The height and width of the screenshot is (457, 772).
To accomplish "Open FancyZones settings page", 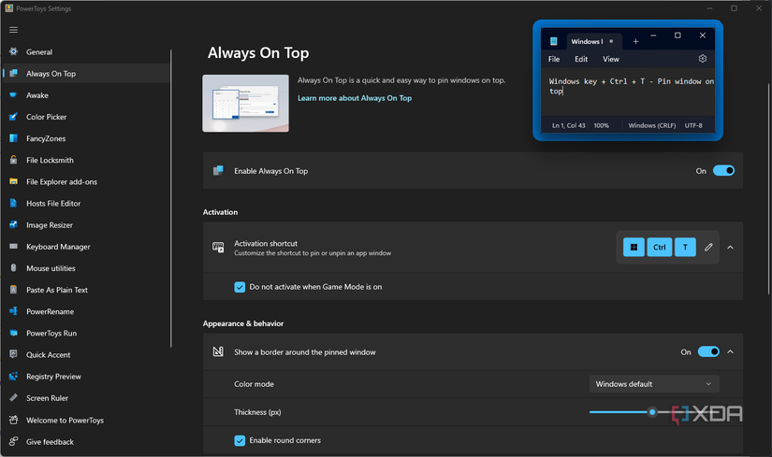I will click(86, 138).
